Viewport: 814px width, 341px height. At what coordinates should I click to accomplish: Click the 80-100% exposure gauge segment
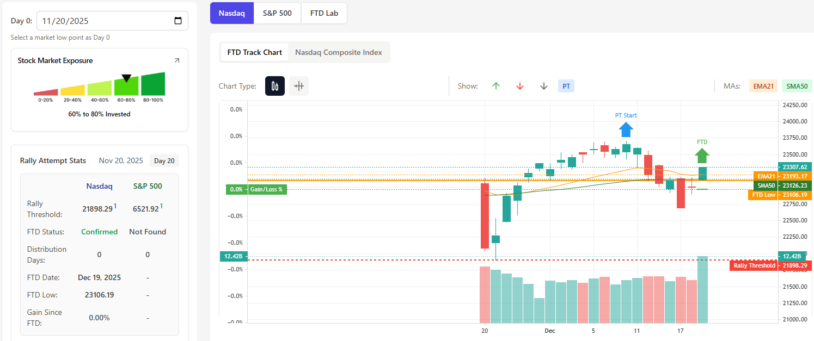tap(152, 85)
